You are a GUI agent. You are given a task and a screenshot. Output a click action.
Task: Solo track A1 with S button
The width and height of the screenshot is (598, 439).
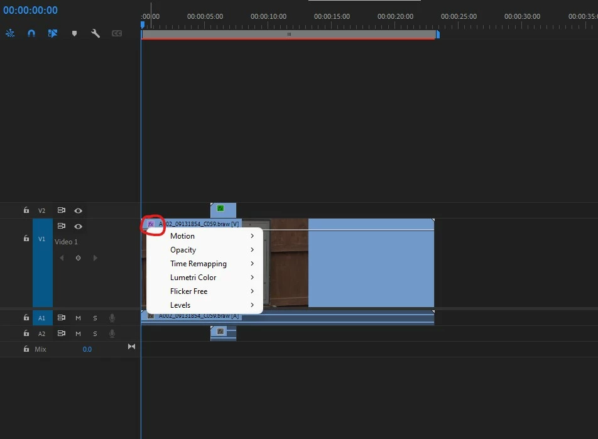tap(95, 318)
